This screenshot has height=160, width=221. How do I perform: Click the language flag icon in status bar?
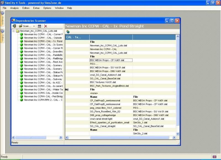[x=214, y=157]
